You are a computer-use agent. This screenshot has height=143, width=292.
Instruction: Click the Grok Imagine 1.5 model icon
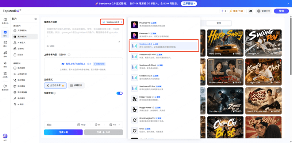click(134, 120)
